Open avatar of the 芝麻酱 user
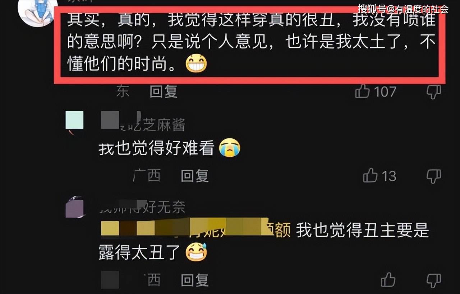This screenshot has height=294, width=460. point(74,120)
